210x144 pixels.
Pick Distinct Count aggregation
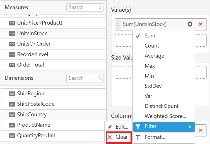coord(161,106)
